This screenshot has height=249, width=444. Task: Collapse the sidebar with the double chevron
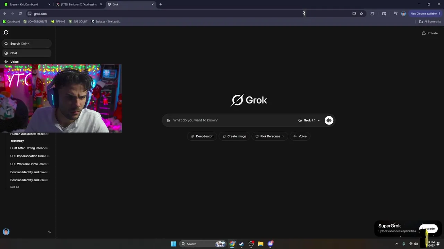point(49,232)
